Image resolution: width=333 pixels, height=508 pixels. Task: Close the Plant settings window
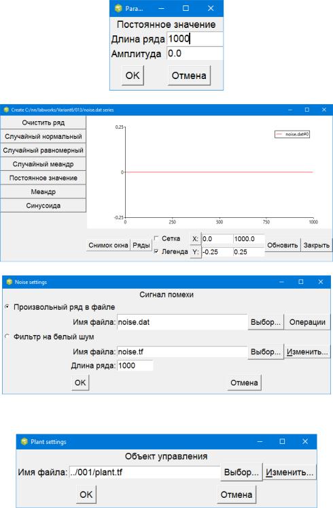pos(305,441)
